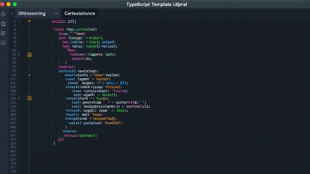
Task: Click the rounded square sidebar icon
Action: click(3, 24)
